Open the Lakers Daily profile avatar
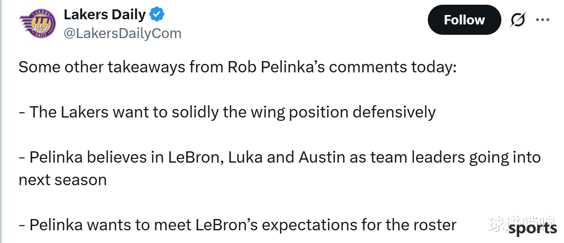 click(x=37, y=24)
